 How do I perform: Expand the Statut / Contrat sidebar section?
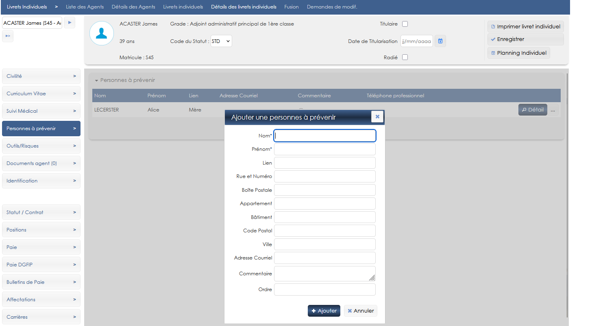pos(41,212)
